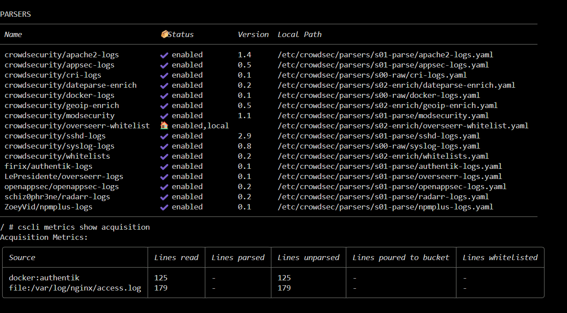Click the checkmark icon in the modsecurity row
Screen dimensions: 567x313
pos(164,116)
